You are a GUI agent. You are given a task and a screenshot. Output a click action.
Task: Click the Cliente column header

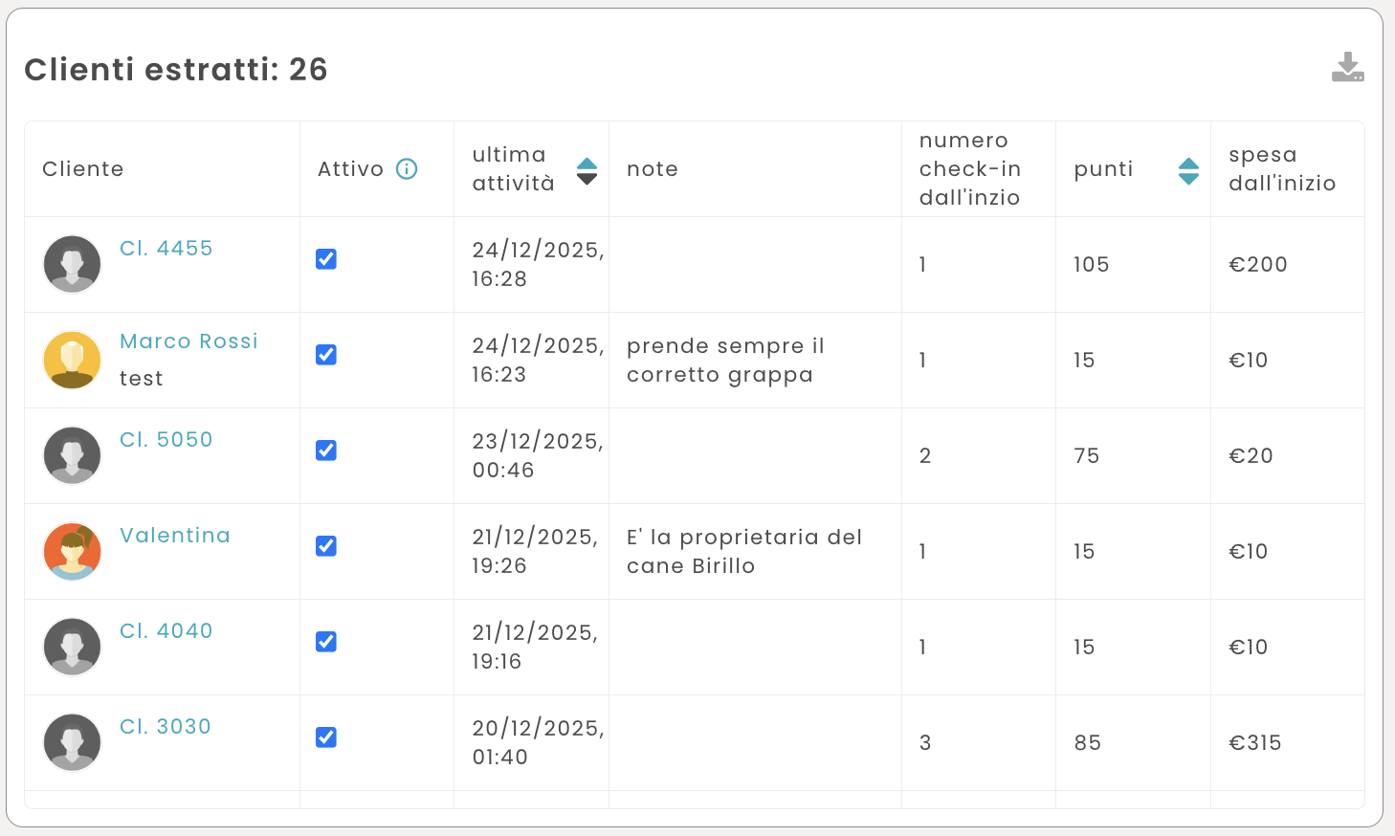83,169
